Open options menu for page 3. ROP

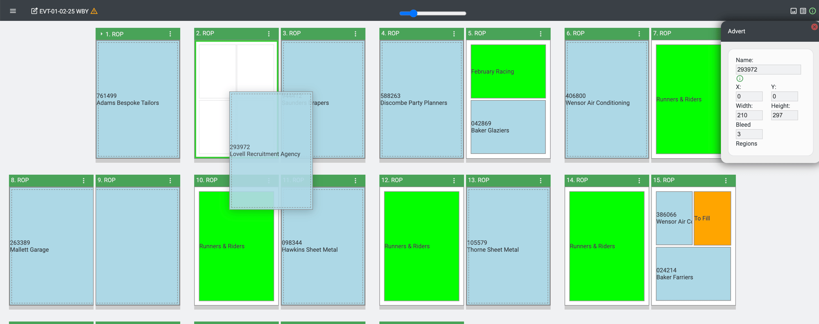pos(355,34)
